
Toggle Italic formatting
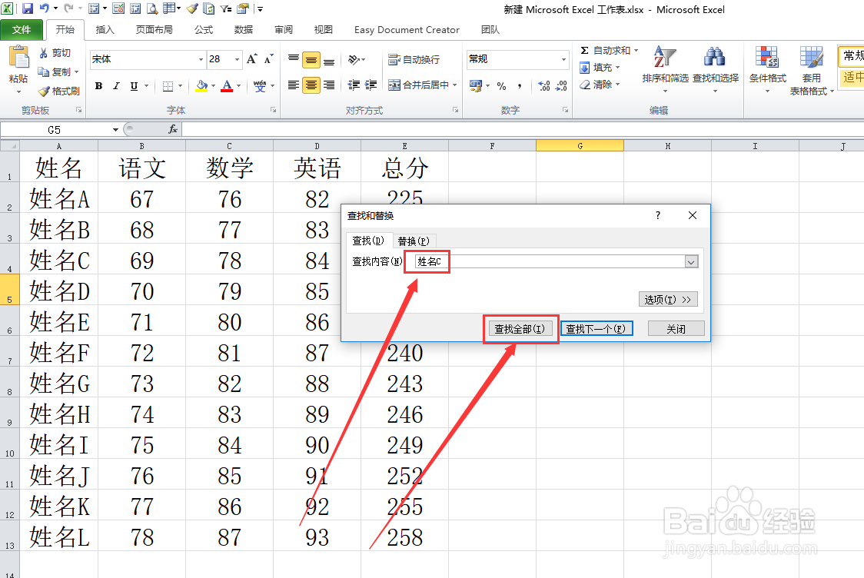coord(116,85)
